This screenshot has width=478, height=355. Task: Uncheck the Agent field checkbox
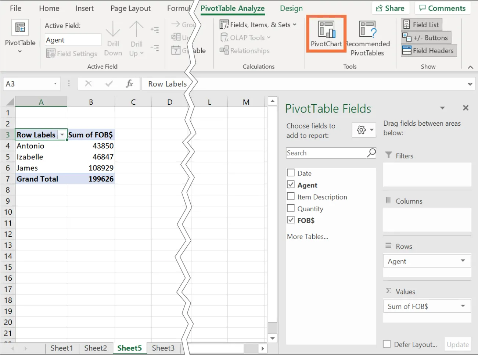coord(291,184)
